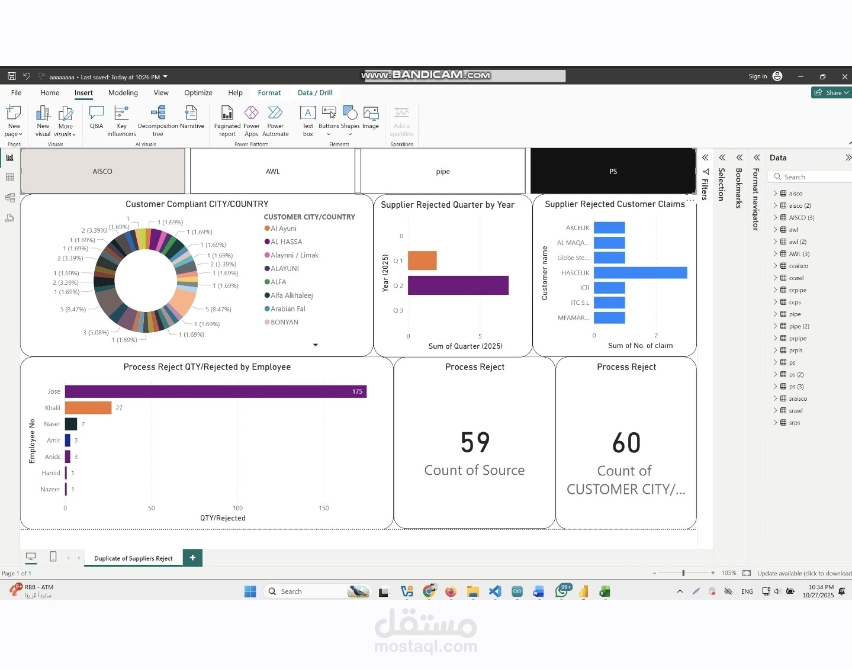Expand the Bookmarks pane
This screenshot has height=669, width=852.
tap(739, 157)
